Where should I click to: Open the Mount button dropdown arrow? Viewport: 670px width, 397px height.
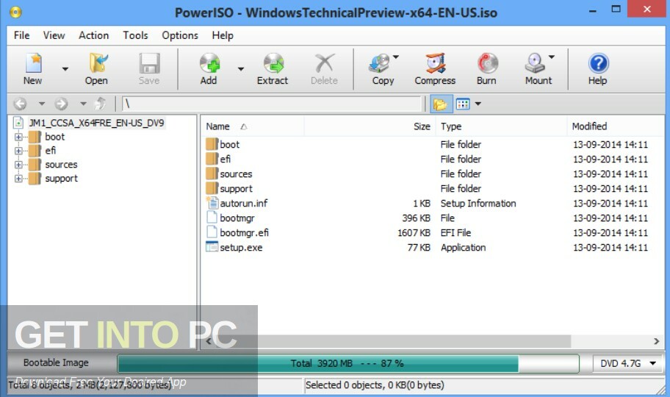pos(552,57)
